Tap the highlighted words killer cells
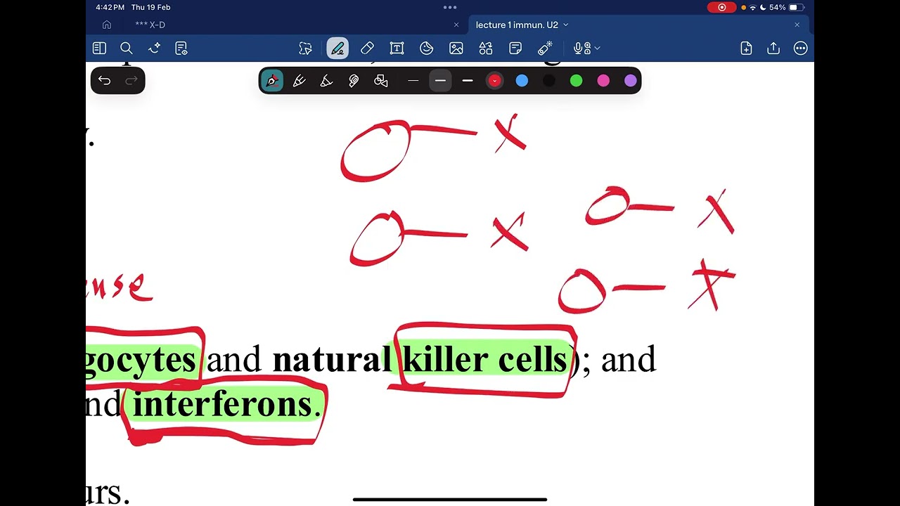Image resolution: width=900 pixels, height=506 pixels. tap(484, 360)
